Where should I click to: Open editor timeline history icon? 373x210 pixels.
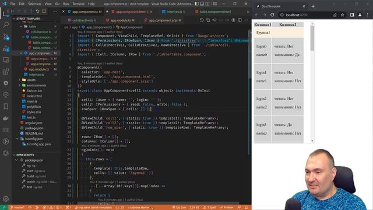(x=202, y=20)
